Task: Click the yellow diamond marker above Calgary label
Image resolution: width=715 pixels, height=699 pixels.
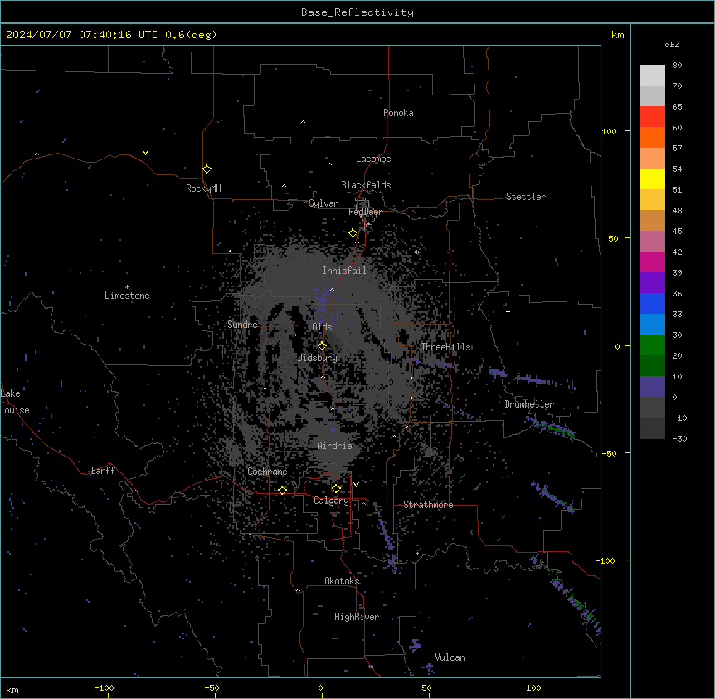Action: pos(336,489)
